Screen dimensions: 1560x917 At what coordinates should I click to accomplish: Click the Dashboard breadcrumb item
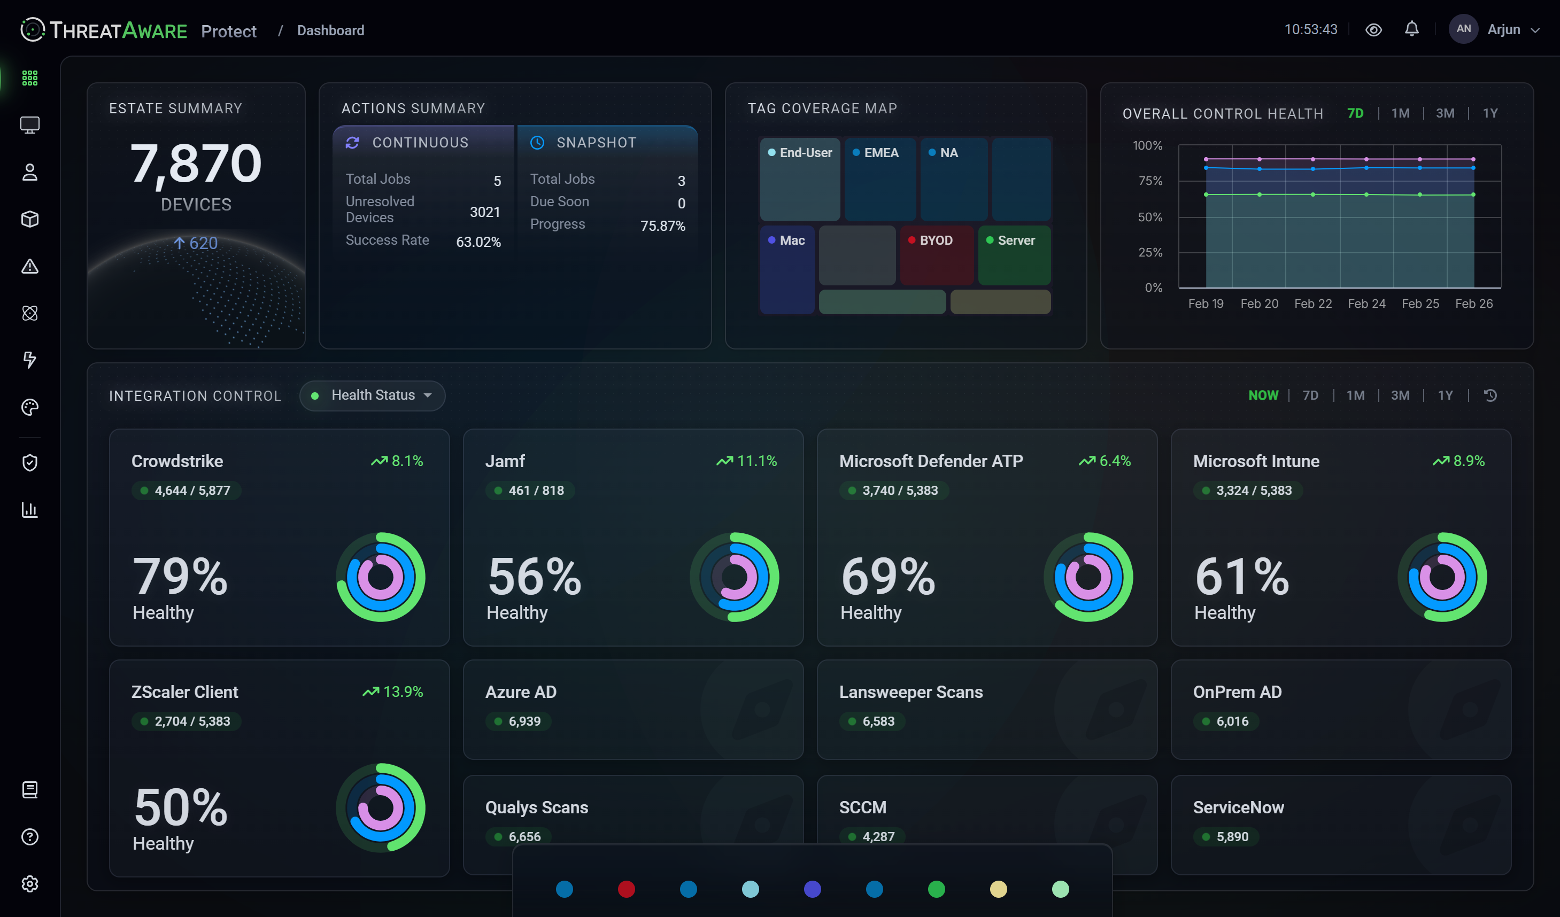point(330,30)
